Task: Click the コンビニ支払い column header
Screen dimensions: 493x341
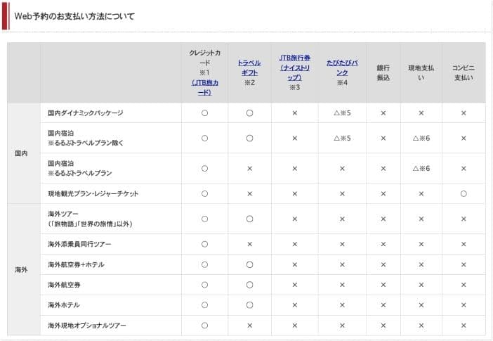Action: pos(464,72)
